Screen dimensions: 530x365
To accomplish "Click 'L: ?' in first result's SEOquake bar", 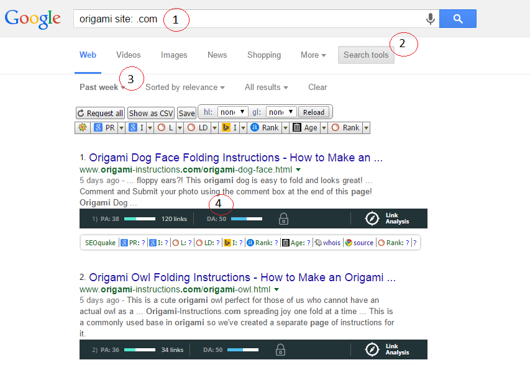I will point(182,243).
